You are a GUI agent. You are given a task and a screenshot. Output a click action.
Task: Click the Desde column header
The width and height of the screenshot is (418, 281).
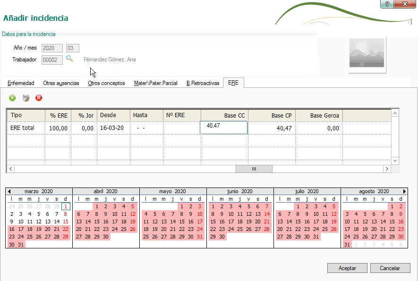click(x=113, y=115)
